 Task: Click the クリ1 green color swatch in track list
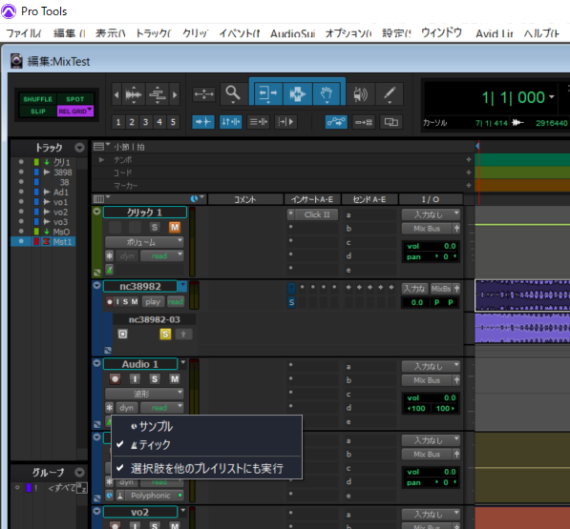(x=36, y=162)
